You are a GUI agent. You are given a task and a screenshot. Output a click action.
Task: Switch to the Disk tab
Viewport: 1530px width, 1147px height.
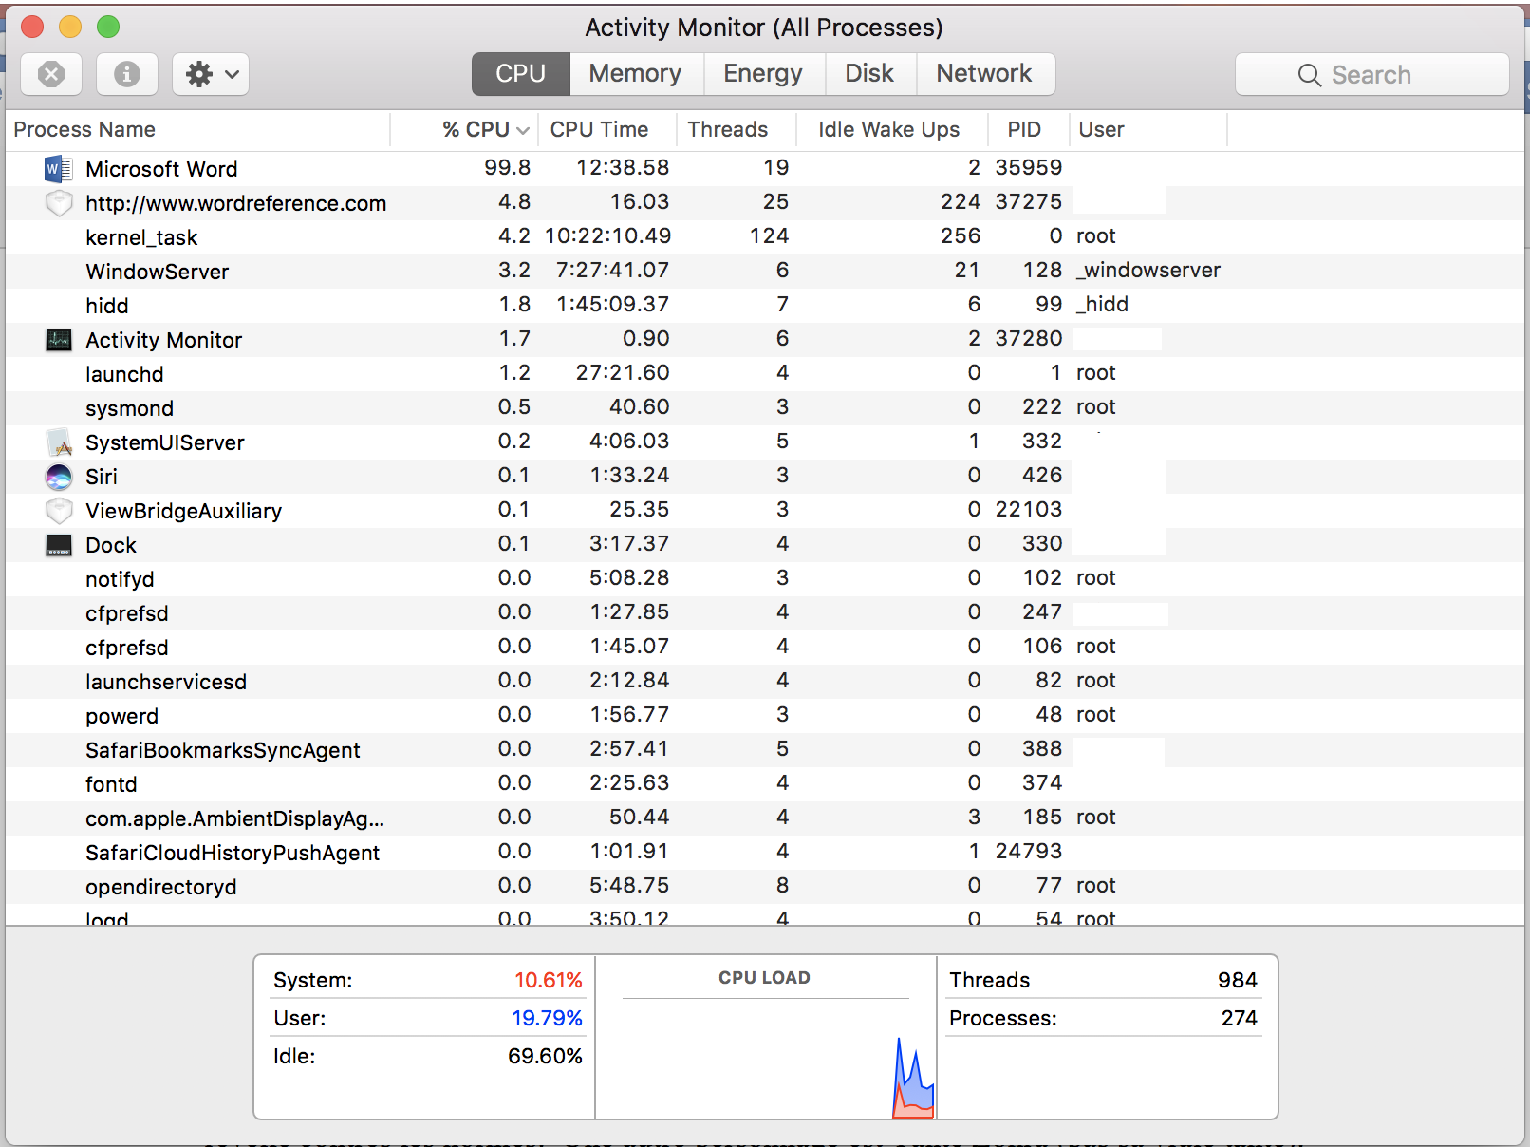coord(869,74)
